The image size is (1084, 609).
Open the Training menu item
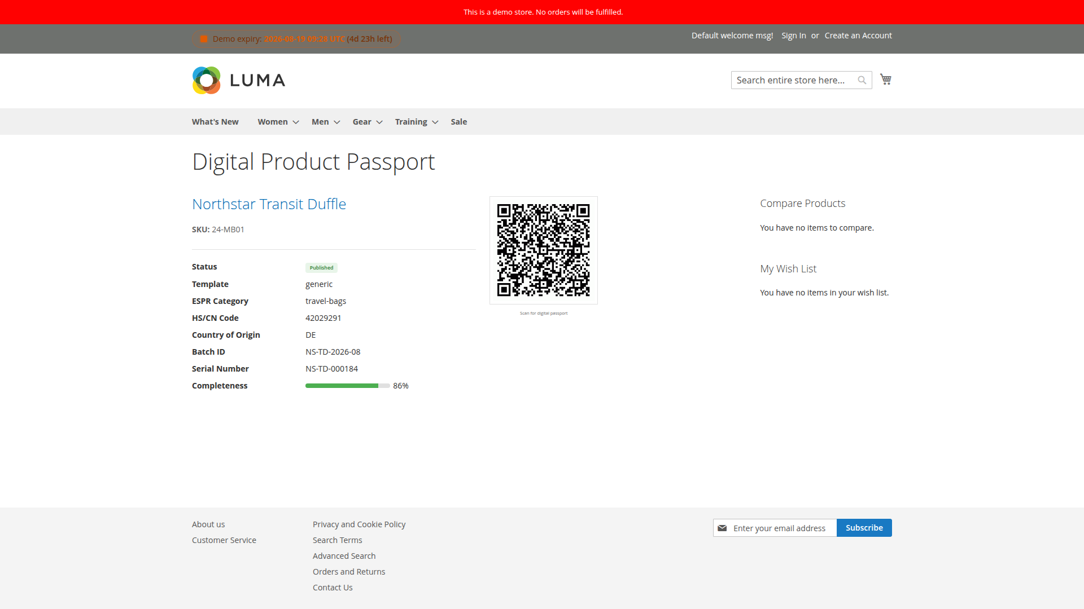coord(411,122)
